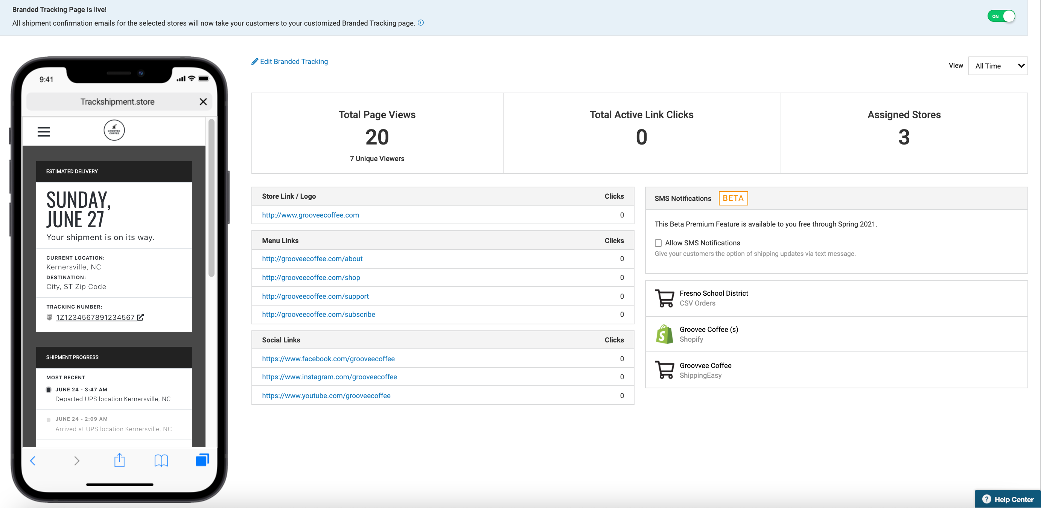Open grooveecoffee.com/shop menu link
Image resolution: width=1041 pixels, height=508 pixels.
tap(311, 278)
